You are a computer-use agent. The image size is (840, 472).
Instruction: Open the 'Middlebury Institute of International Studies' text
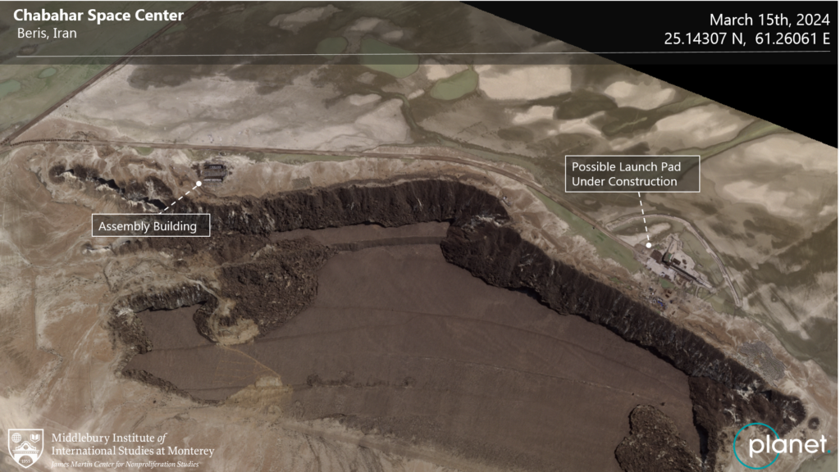pyautogui.click(x=132, y=444)
